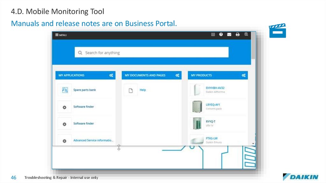Click the video clapperboard icon on slide
Viewport: 326px width, 183px height.
[x=278, y=31]
